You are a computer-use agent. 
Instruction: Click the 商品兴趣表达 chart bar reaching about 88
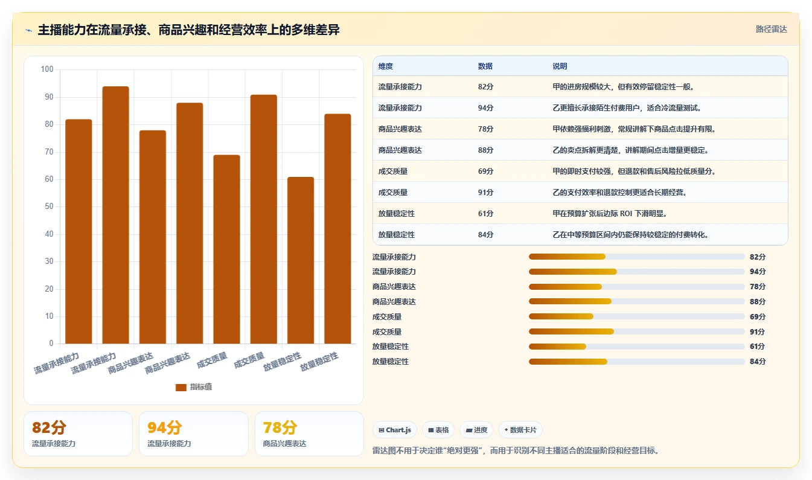click(190, 223)
